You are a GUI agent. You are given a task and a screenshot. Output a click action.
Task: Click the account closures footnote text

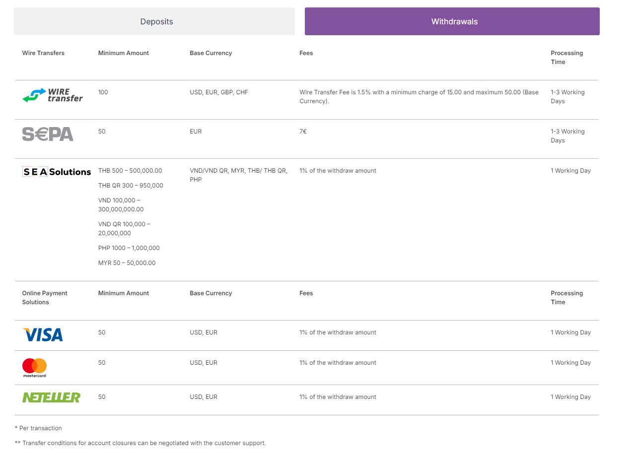141,443
